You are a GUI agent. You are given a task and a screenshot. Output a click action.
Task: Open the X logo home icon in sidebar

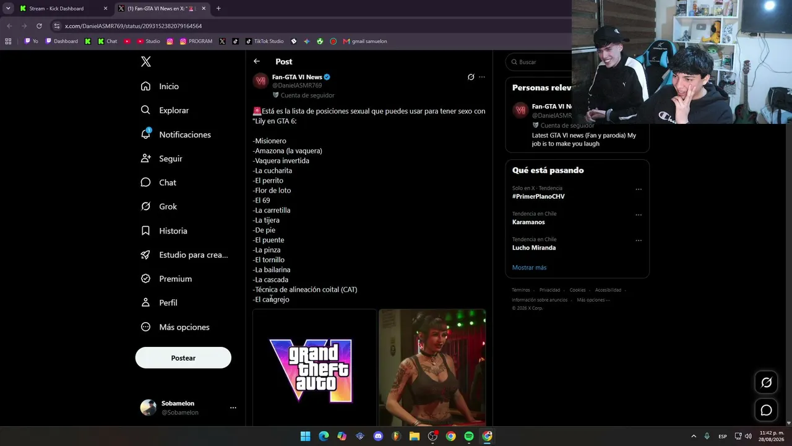tap(146, 61)
